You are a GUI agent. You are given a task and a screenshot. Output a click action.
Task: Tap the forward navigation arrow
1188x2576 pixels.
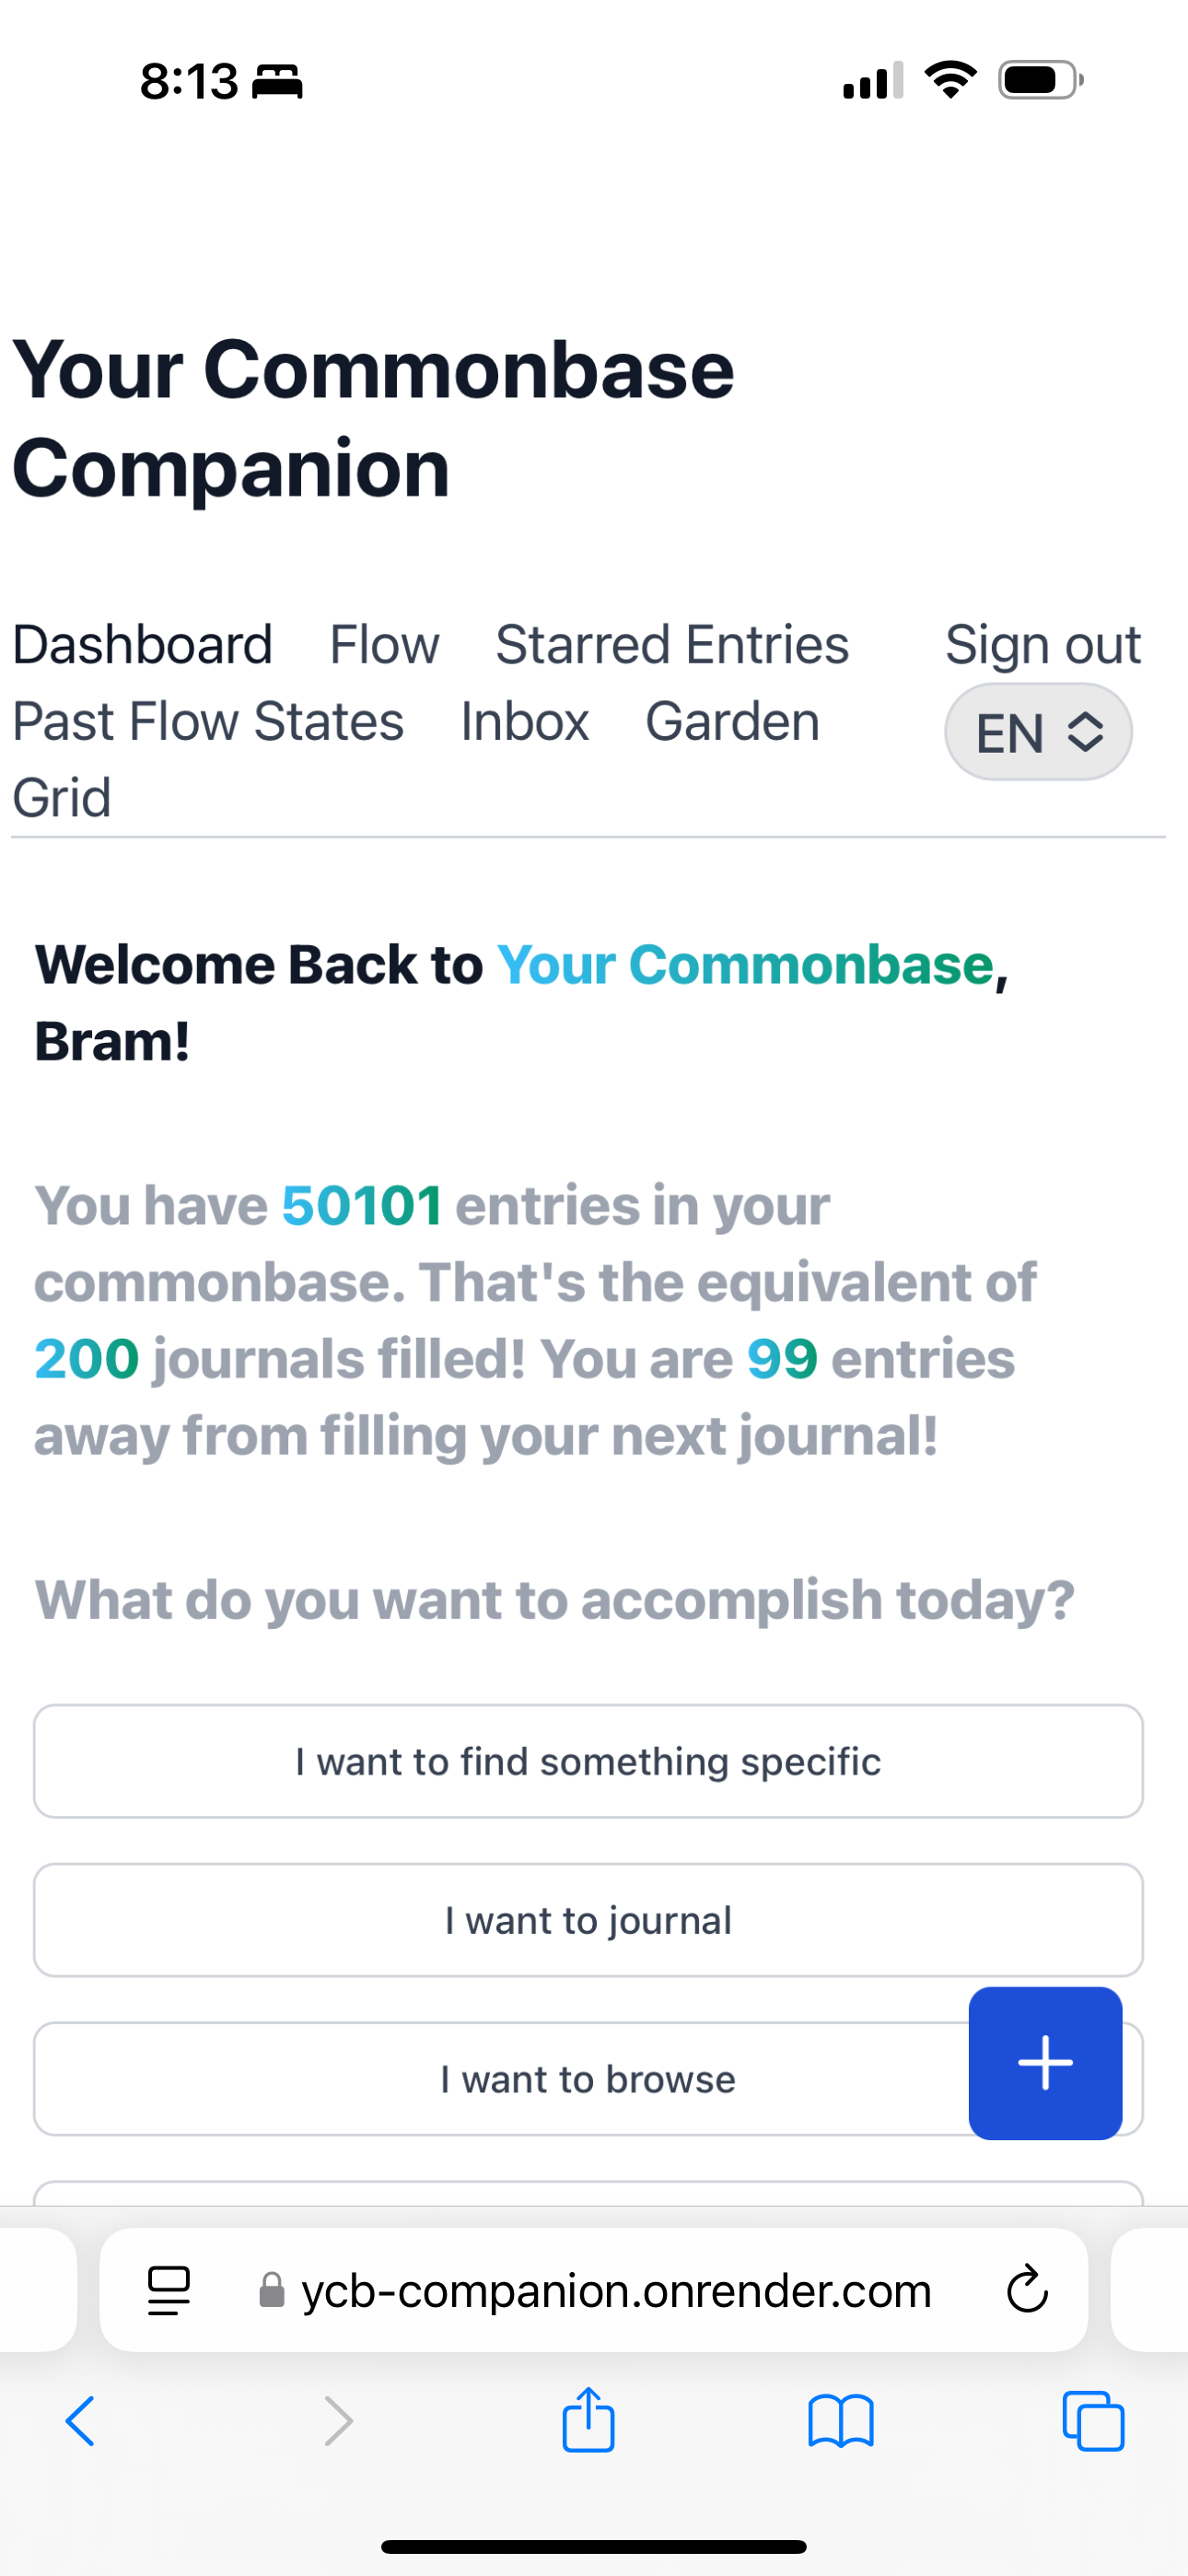coord(339,2421)
